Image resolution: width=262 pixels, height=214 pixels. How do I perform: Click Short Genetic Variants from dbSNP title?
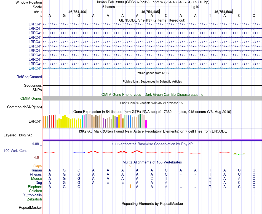[x=152, y=103]
